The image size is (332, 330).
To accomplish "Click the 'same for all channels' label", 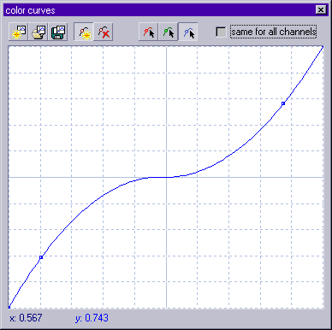I will 273,32.
